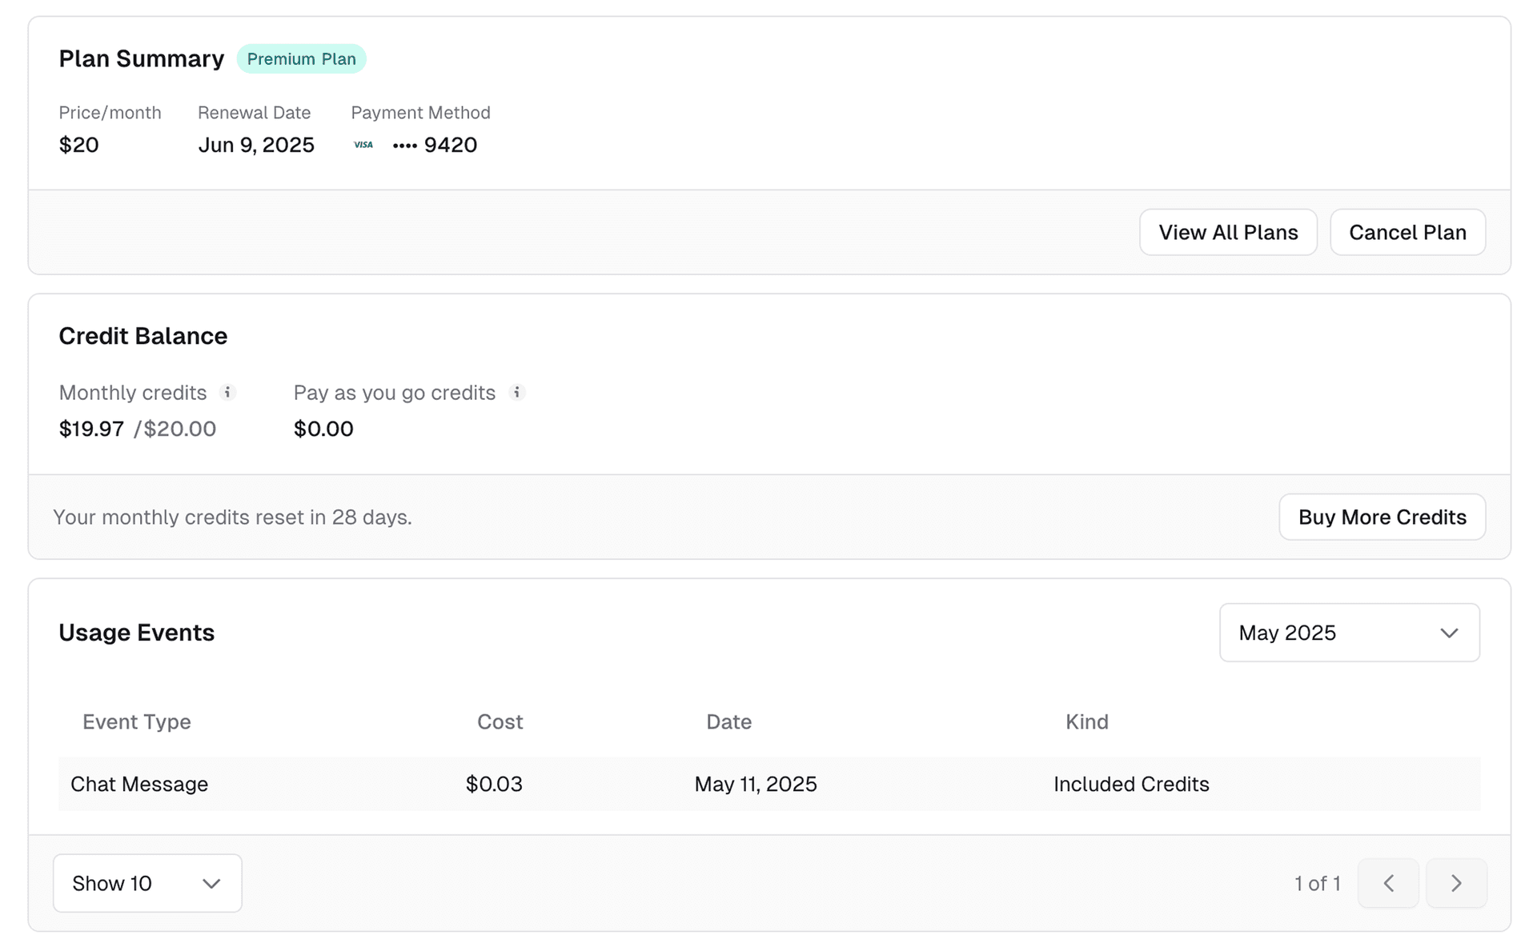Click the Kind column header
The height and width of the screenshot is (947, 1537).
point(1086,721)
